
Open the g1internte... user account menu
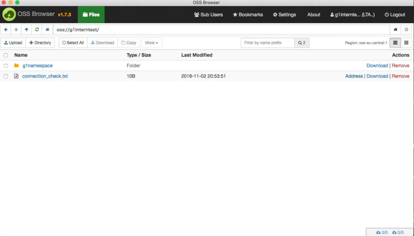click(353, 15)
